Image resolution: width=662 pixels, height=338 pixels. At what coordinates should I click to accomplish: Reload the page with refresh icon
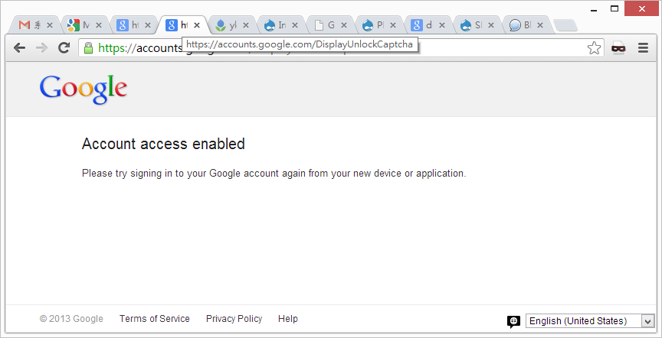64,47
